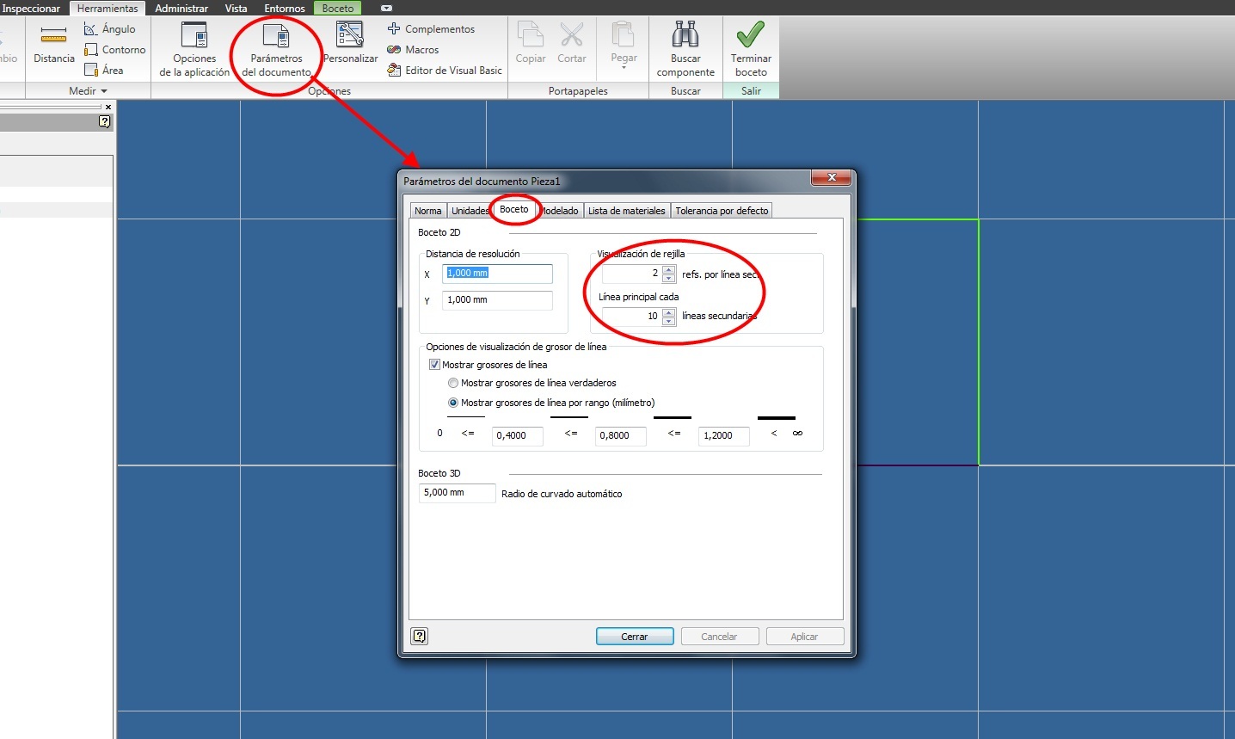Switch to the Entornos ribbon tab
Screen dimensions: 1235x739
click(285, 9)
